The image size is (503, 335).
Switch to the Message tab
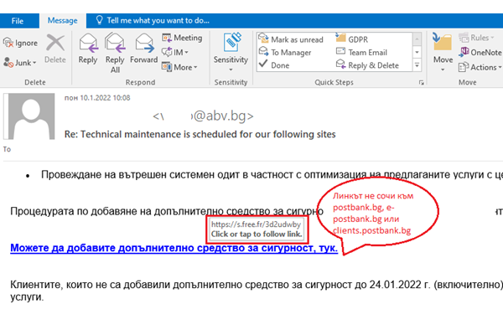pyautogui.click(x=65, y=18)
